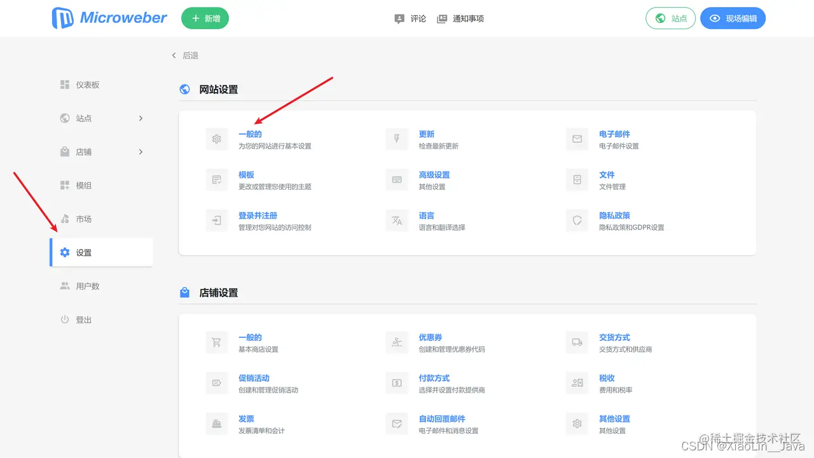Open the 优惠券 coupon icon

coord(397,342)
